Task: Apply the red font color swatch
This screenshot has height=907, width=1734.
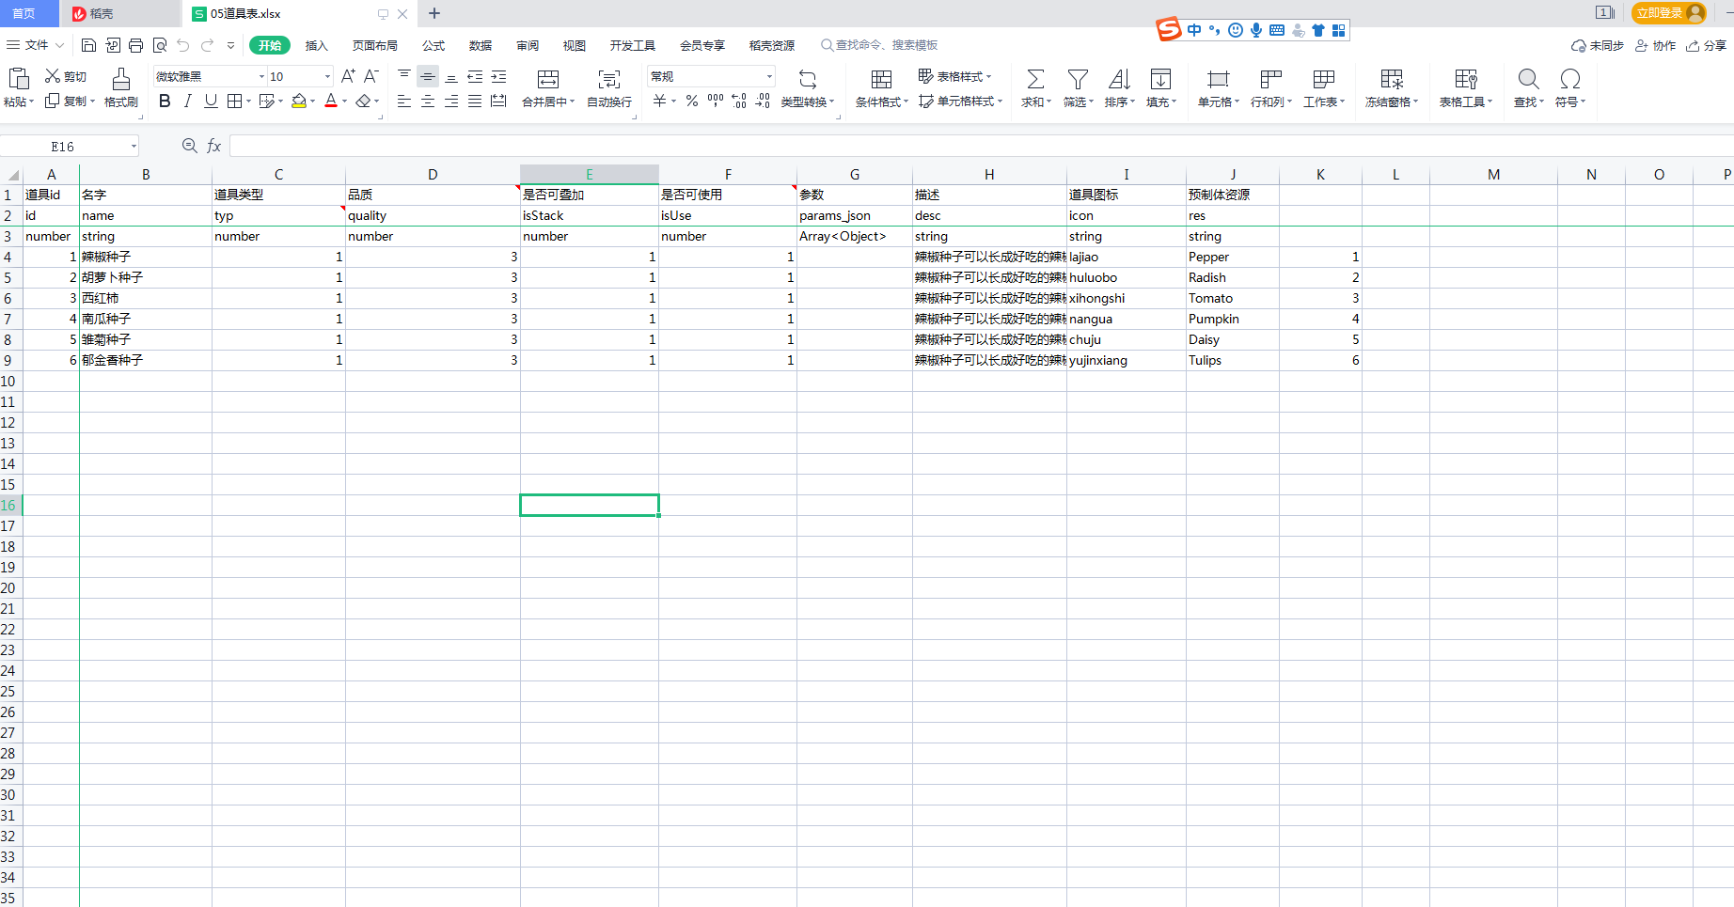Action: [331, 101]
